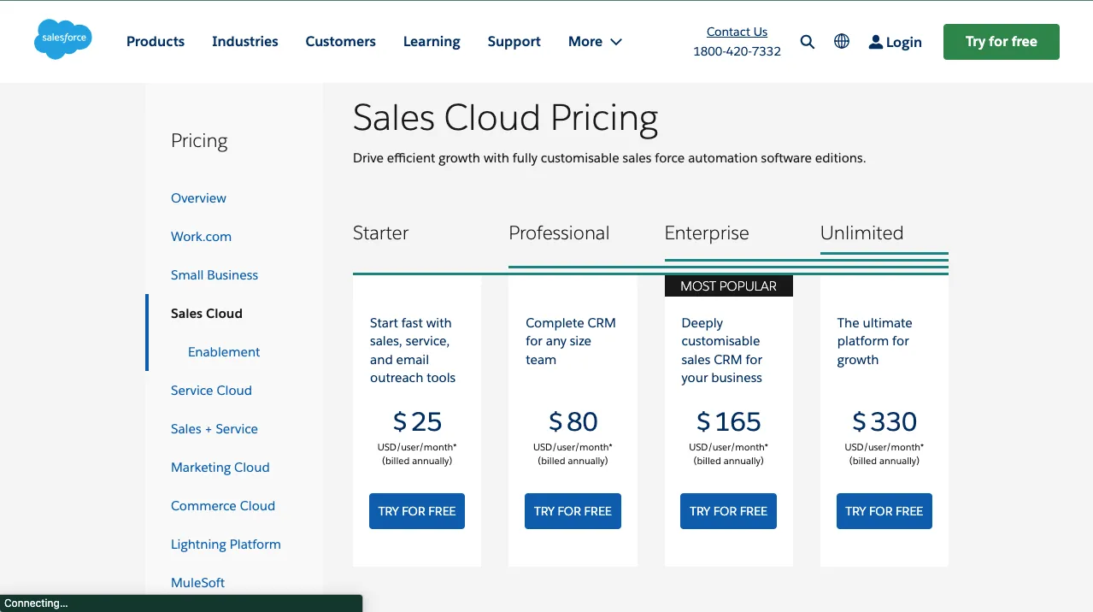Select Small Business in the sidebar
Viewport: 1093px width, 612px height.
tap(214, 275)
